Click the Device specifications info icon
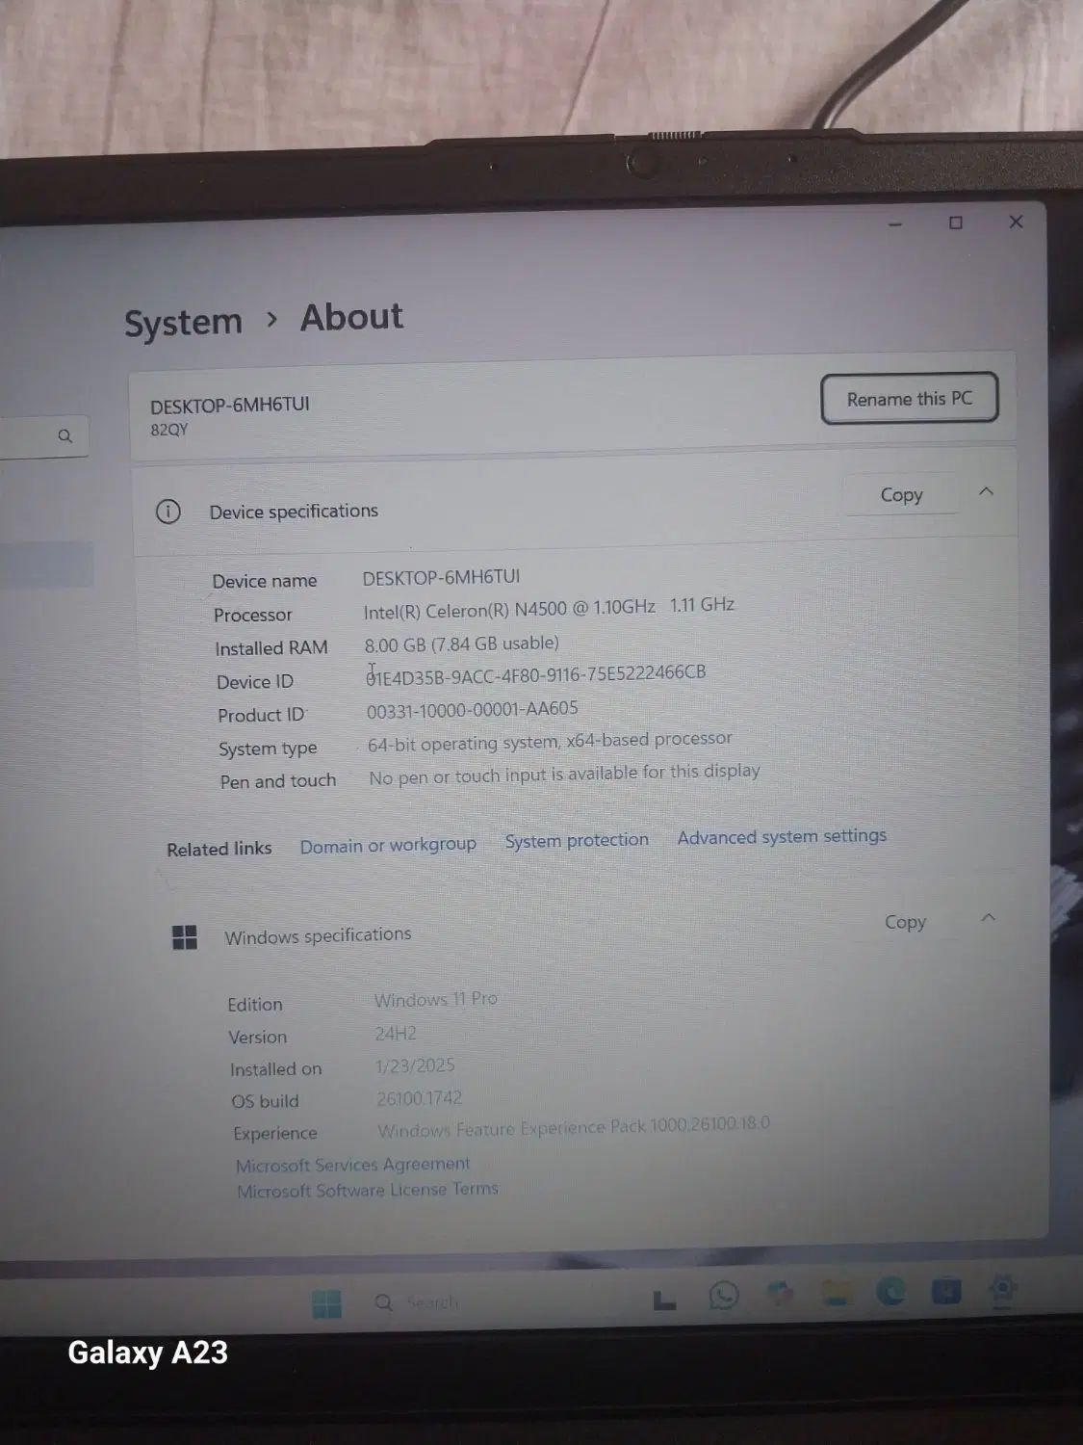 168,512
